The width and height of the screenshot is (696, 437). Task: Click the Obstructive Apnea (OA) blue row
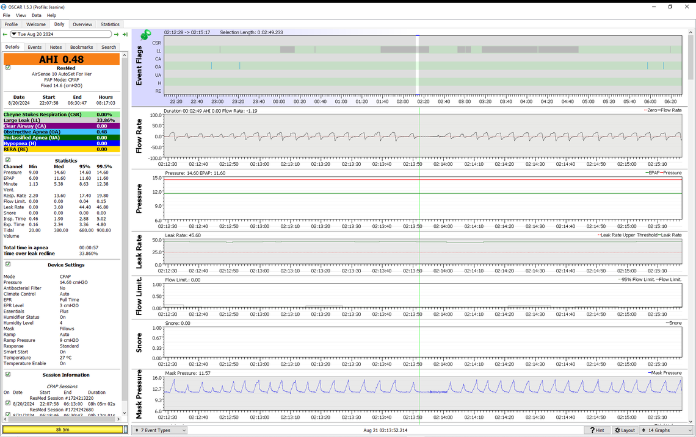click(62, 132)
